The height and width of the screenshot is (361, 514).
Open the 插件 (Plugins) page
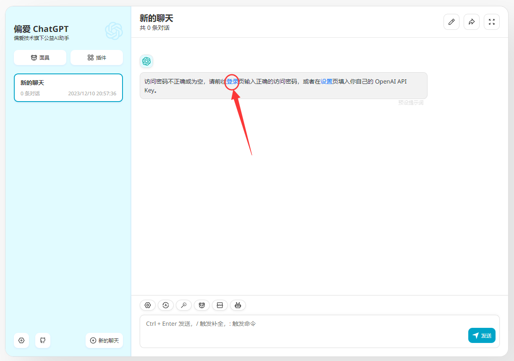point(97,58)
